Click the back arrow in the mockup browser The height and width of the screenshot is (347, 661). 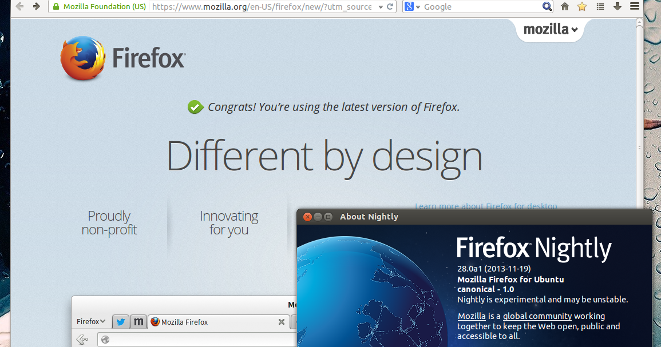pyautogui.click(x=82, y=339)
